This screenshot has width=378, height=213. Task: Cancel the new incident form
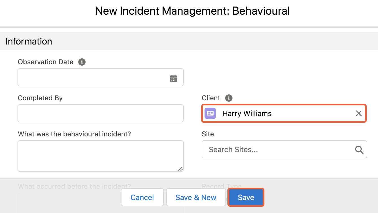click(142, 198)
